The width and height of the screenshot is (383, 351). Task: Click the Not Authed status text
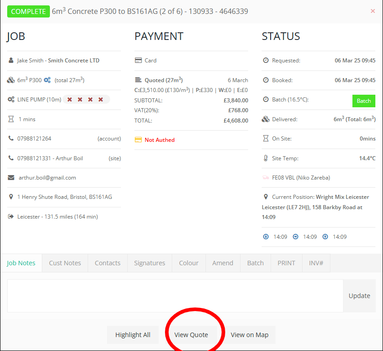(160, 140)
